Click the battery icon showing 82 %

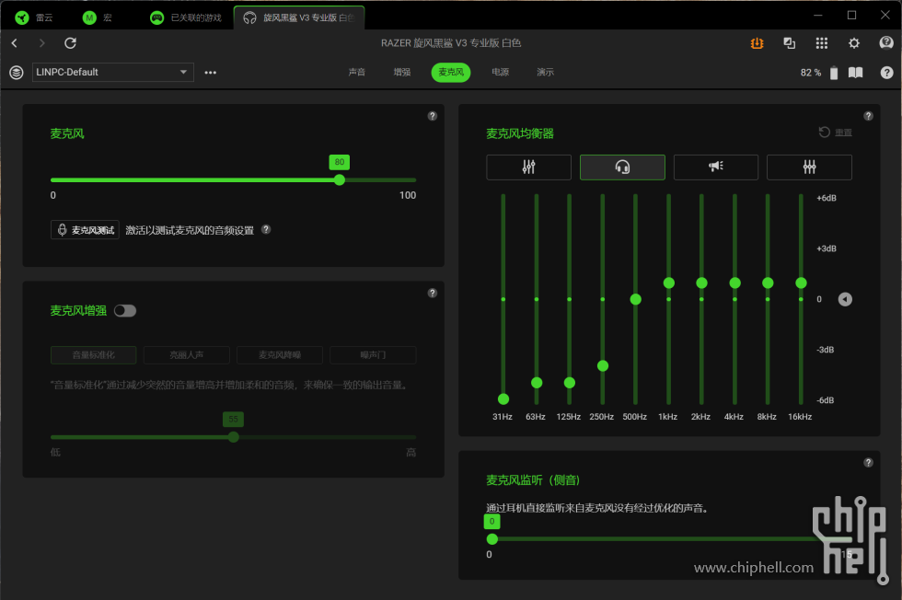point(834,73)
